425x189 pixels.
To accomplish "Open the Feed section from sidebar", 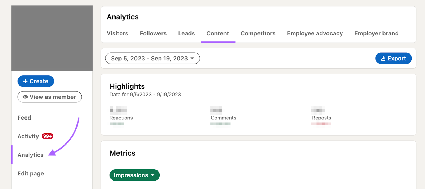I will click(x=24, y=118).
